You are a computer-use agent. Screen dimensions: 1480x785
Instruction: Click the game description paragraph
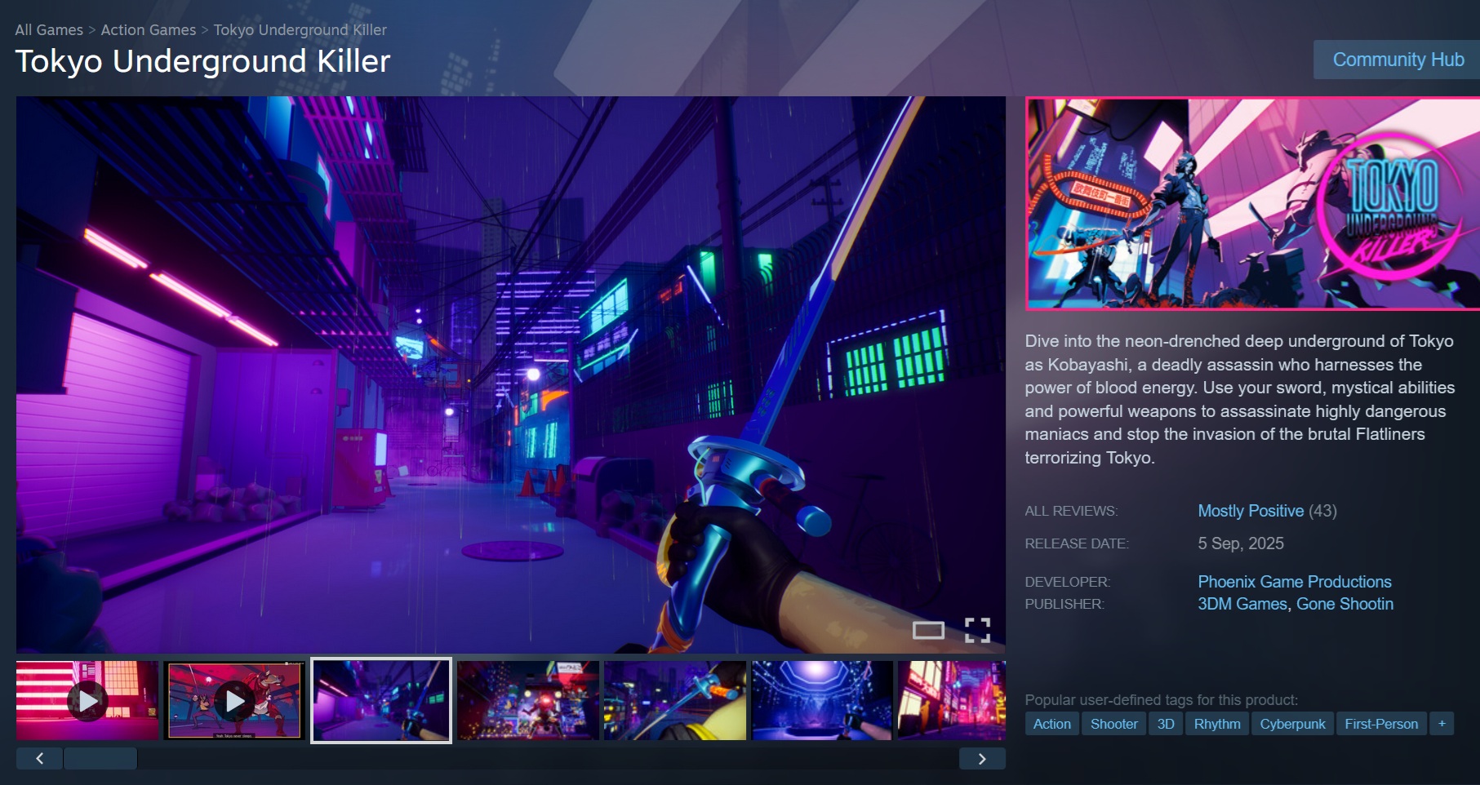1240,399
